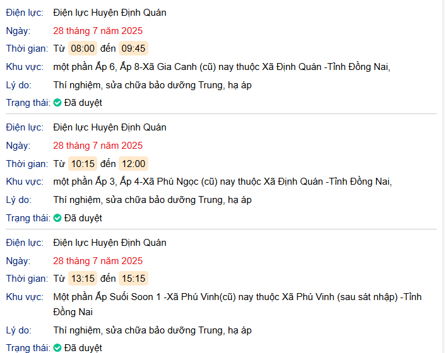Viewport: 445px width, 353px height.
Task: Click the green approved checkmark for the 08:00 outage
Action: click(57, 103)
